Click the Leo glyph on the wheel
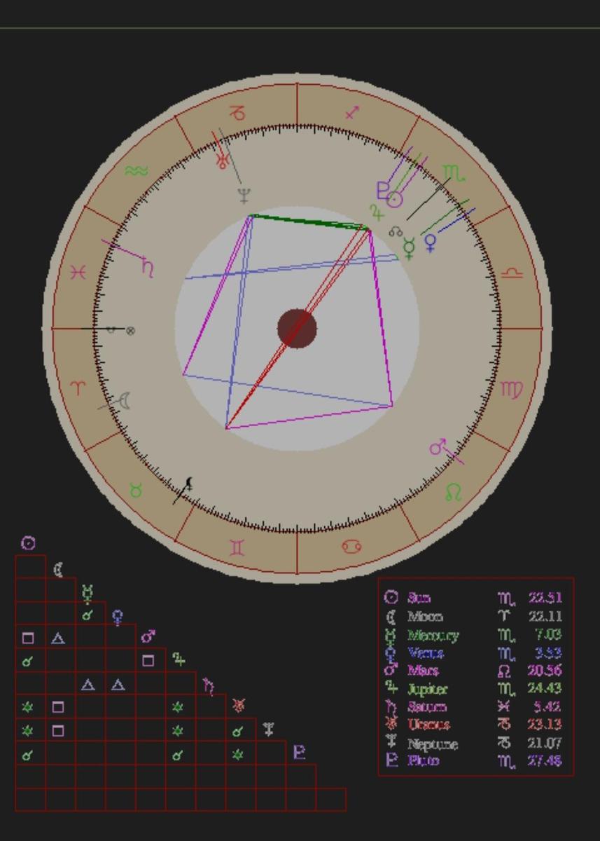 (x=454, y=493)
